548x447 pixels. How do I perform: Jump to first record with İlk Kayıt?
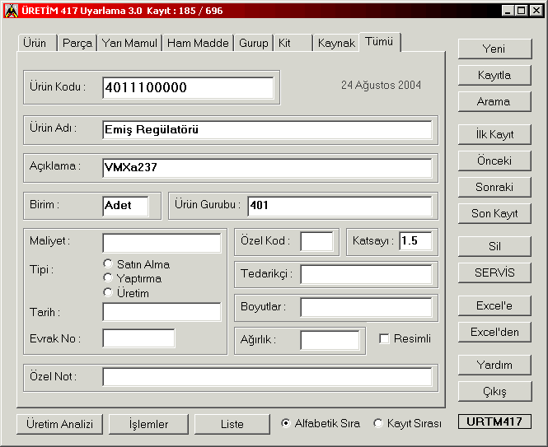[x=494, y=134]
